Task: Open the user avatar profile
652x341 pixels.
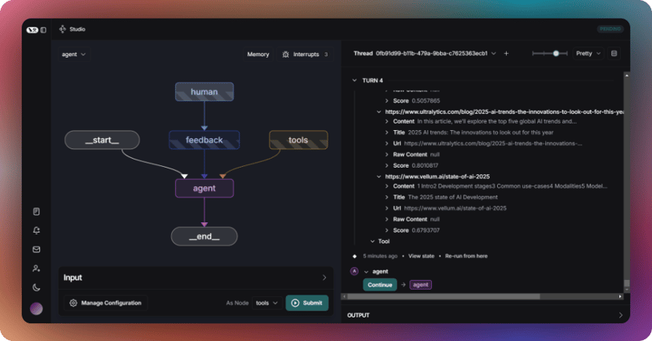Action: pos(36,308)
